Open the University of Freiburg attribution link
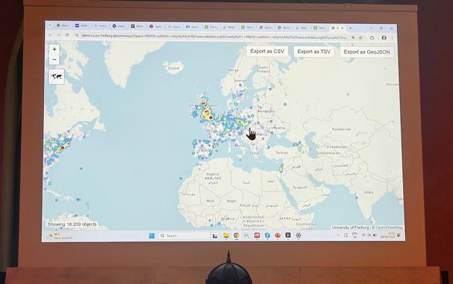Image resolution: width=453 pixels, height=284 pixels. coord(351,228)
